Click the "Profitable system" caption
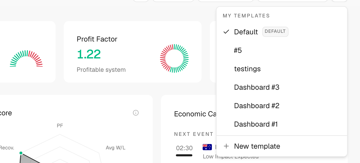Image resolution: width=360 pixels, height=163 pixels. [101, 70]
